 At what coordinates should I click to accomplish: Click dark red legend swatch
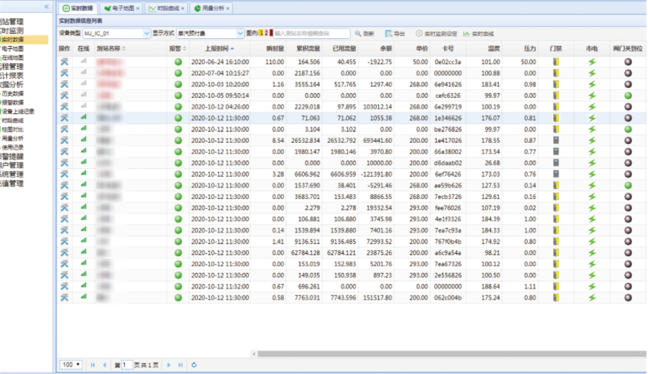[x=271, y=33]
